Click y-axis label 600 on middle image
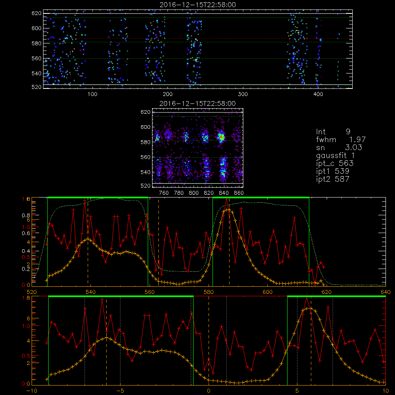395x395 pixels. tap(145, 127)
